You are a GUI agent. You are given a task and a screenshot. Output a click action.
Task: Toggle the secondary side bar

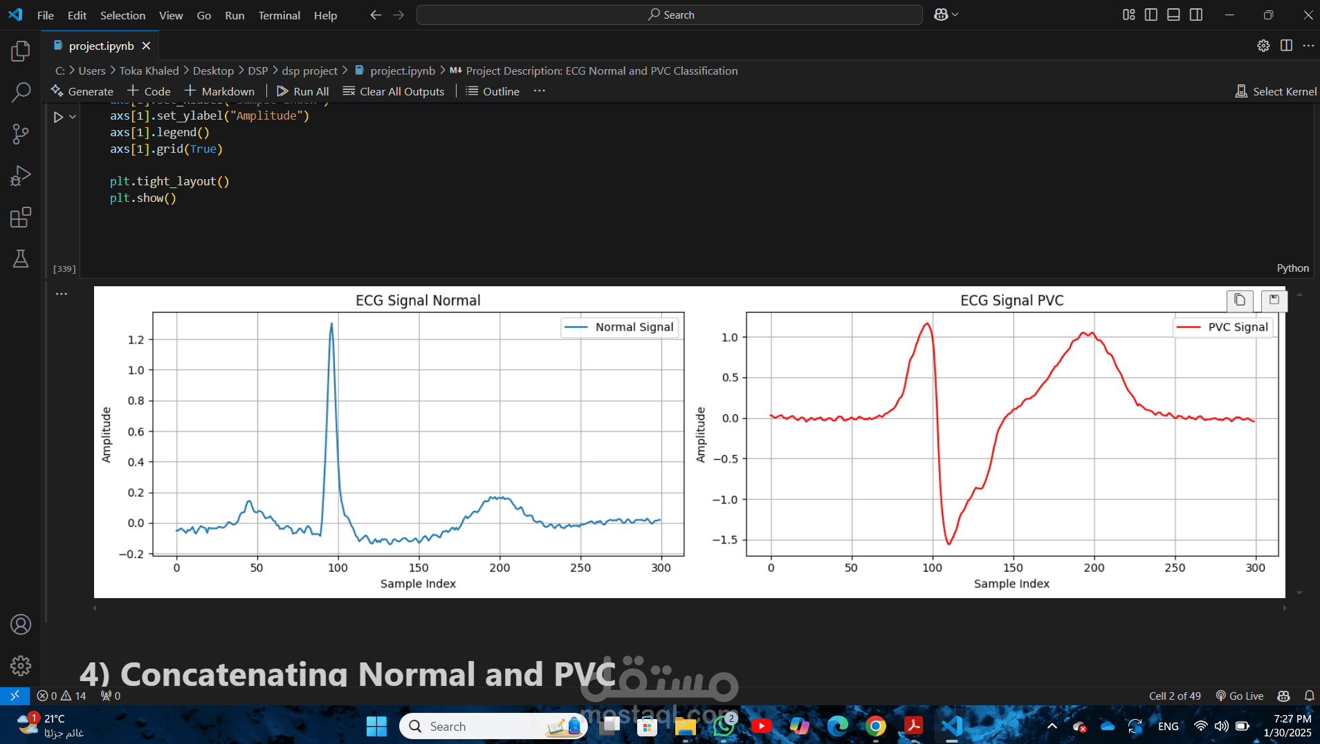point(1196,15)
